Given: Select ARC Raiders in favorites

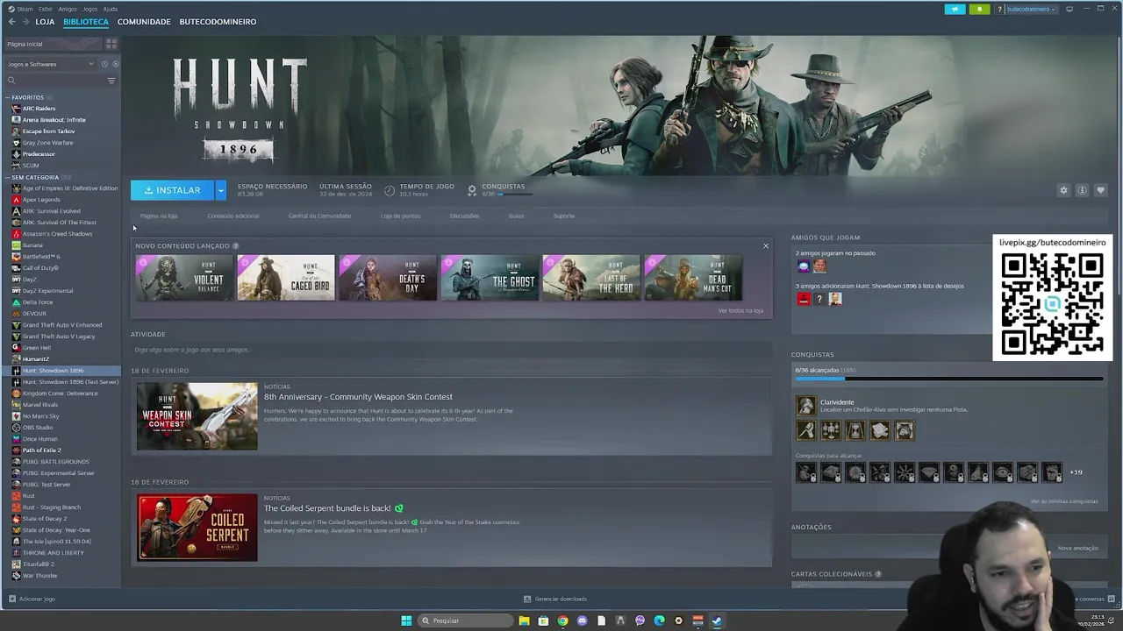Looking at the screenshot, I should click(x=39, y=109).
